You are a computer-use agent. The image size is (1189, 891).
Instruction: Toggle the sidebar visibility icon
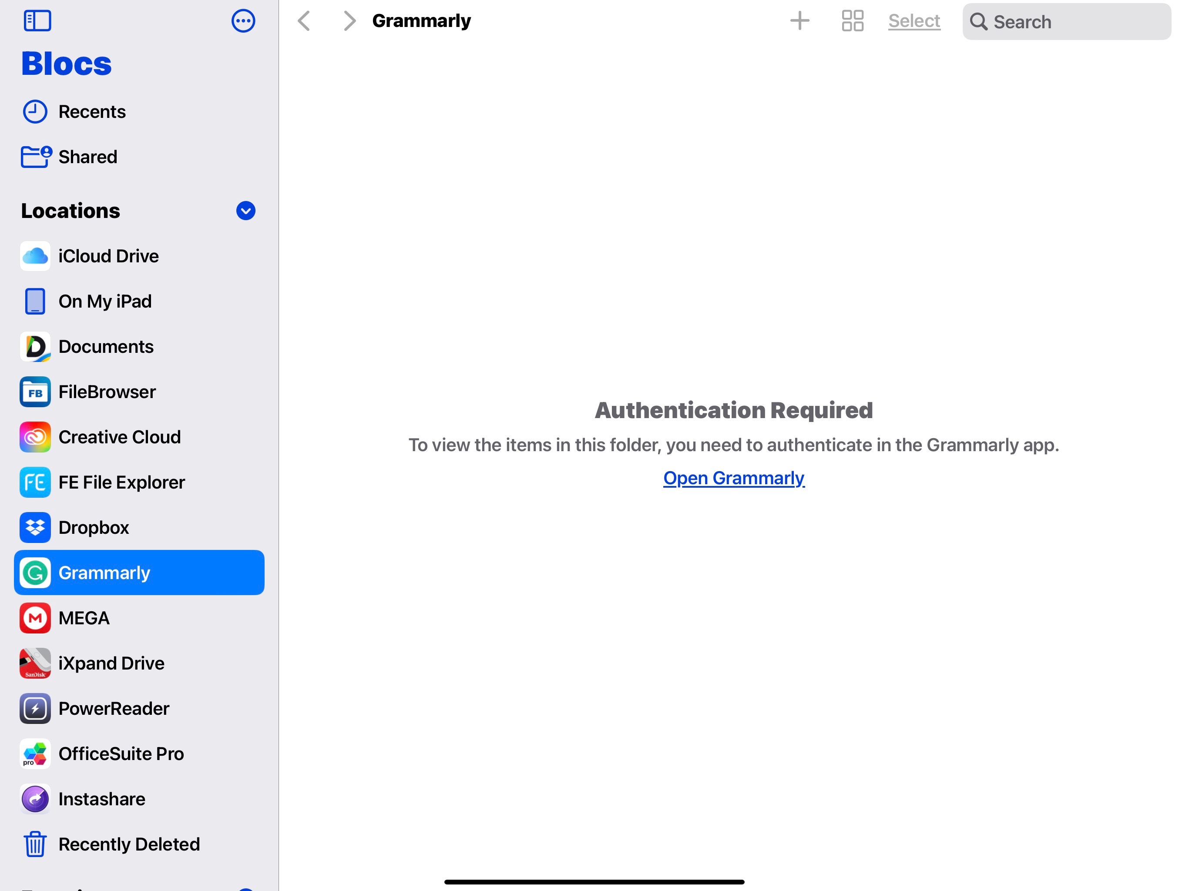coord(37,21)
